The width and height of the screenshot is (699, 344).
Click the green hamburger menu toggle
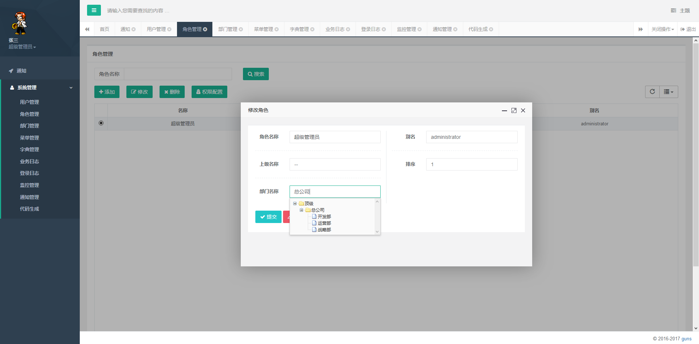(x=94, y=10)
